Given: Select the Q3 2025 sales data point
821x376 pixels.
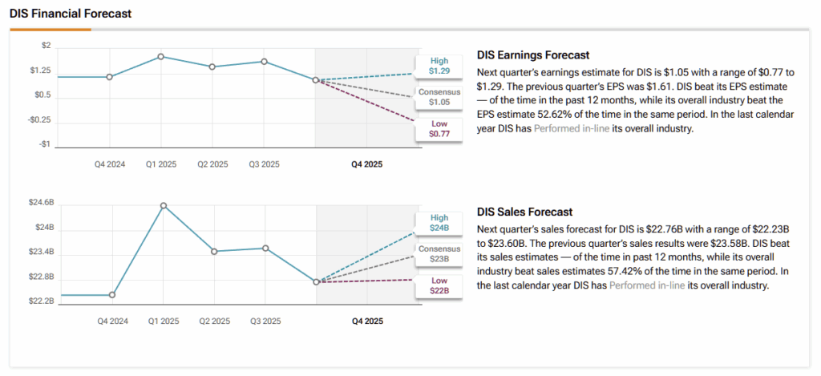Looking at the screenshot, I should [x=265, y=249].
